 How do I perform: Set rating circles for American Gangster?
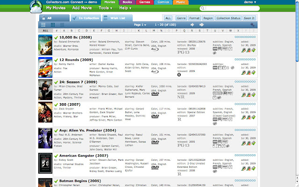(x=245, y=155)
